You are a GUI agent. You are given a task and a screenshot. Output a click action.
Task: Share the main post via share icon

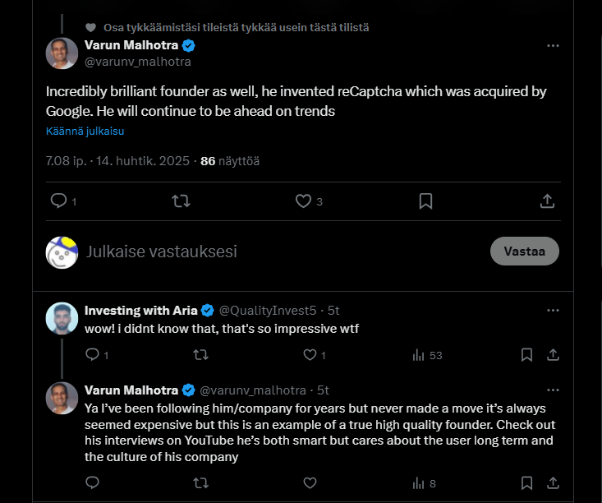(547, 201)
